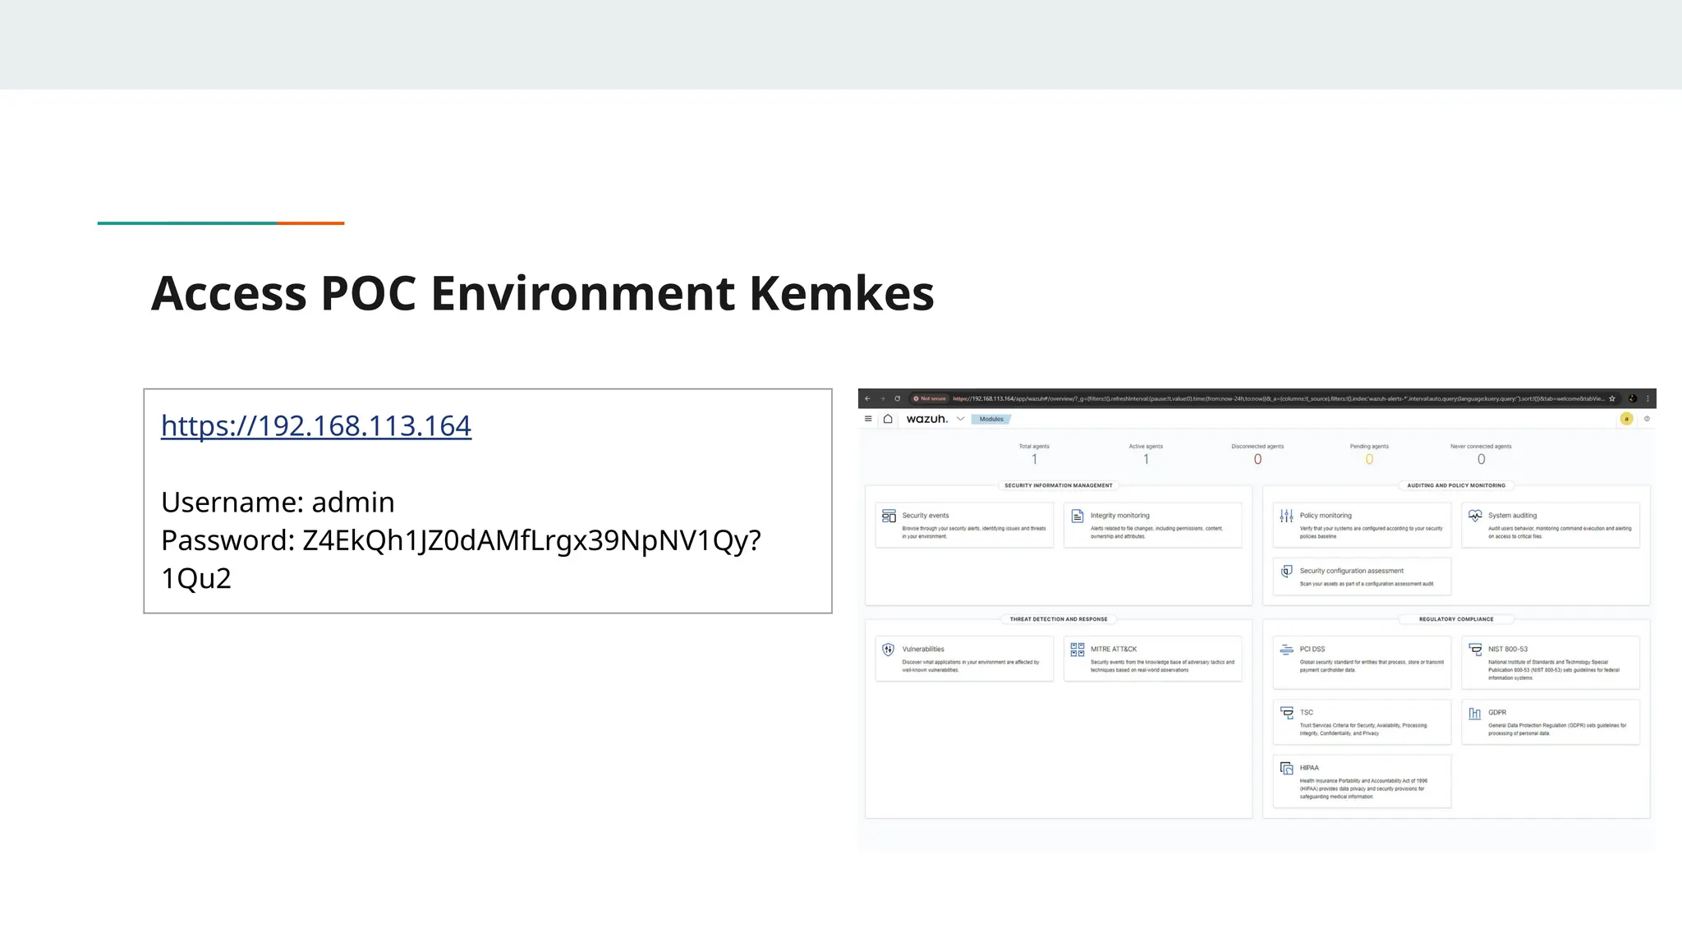Open the Wazuh hamburger menu
1682x946 pixels.
click(x=868, y=419)
